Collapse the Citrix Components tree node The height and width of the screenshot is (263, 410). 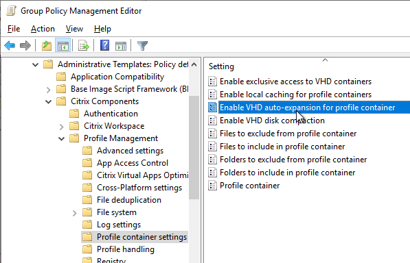pyautogui.click(x=48, y=101)
